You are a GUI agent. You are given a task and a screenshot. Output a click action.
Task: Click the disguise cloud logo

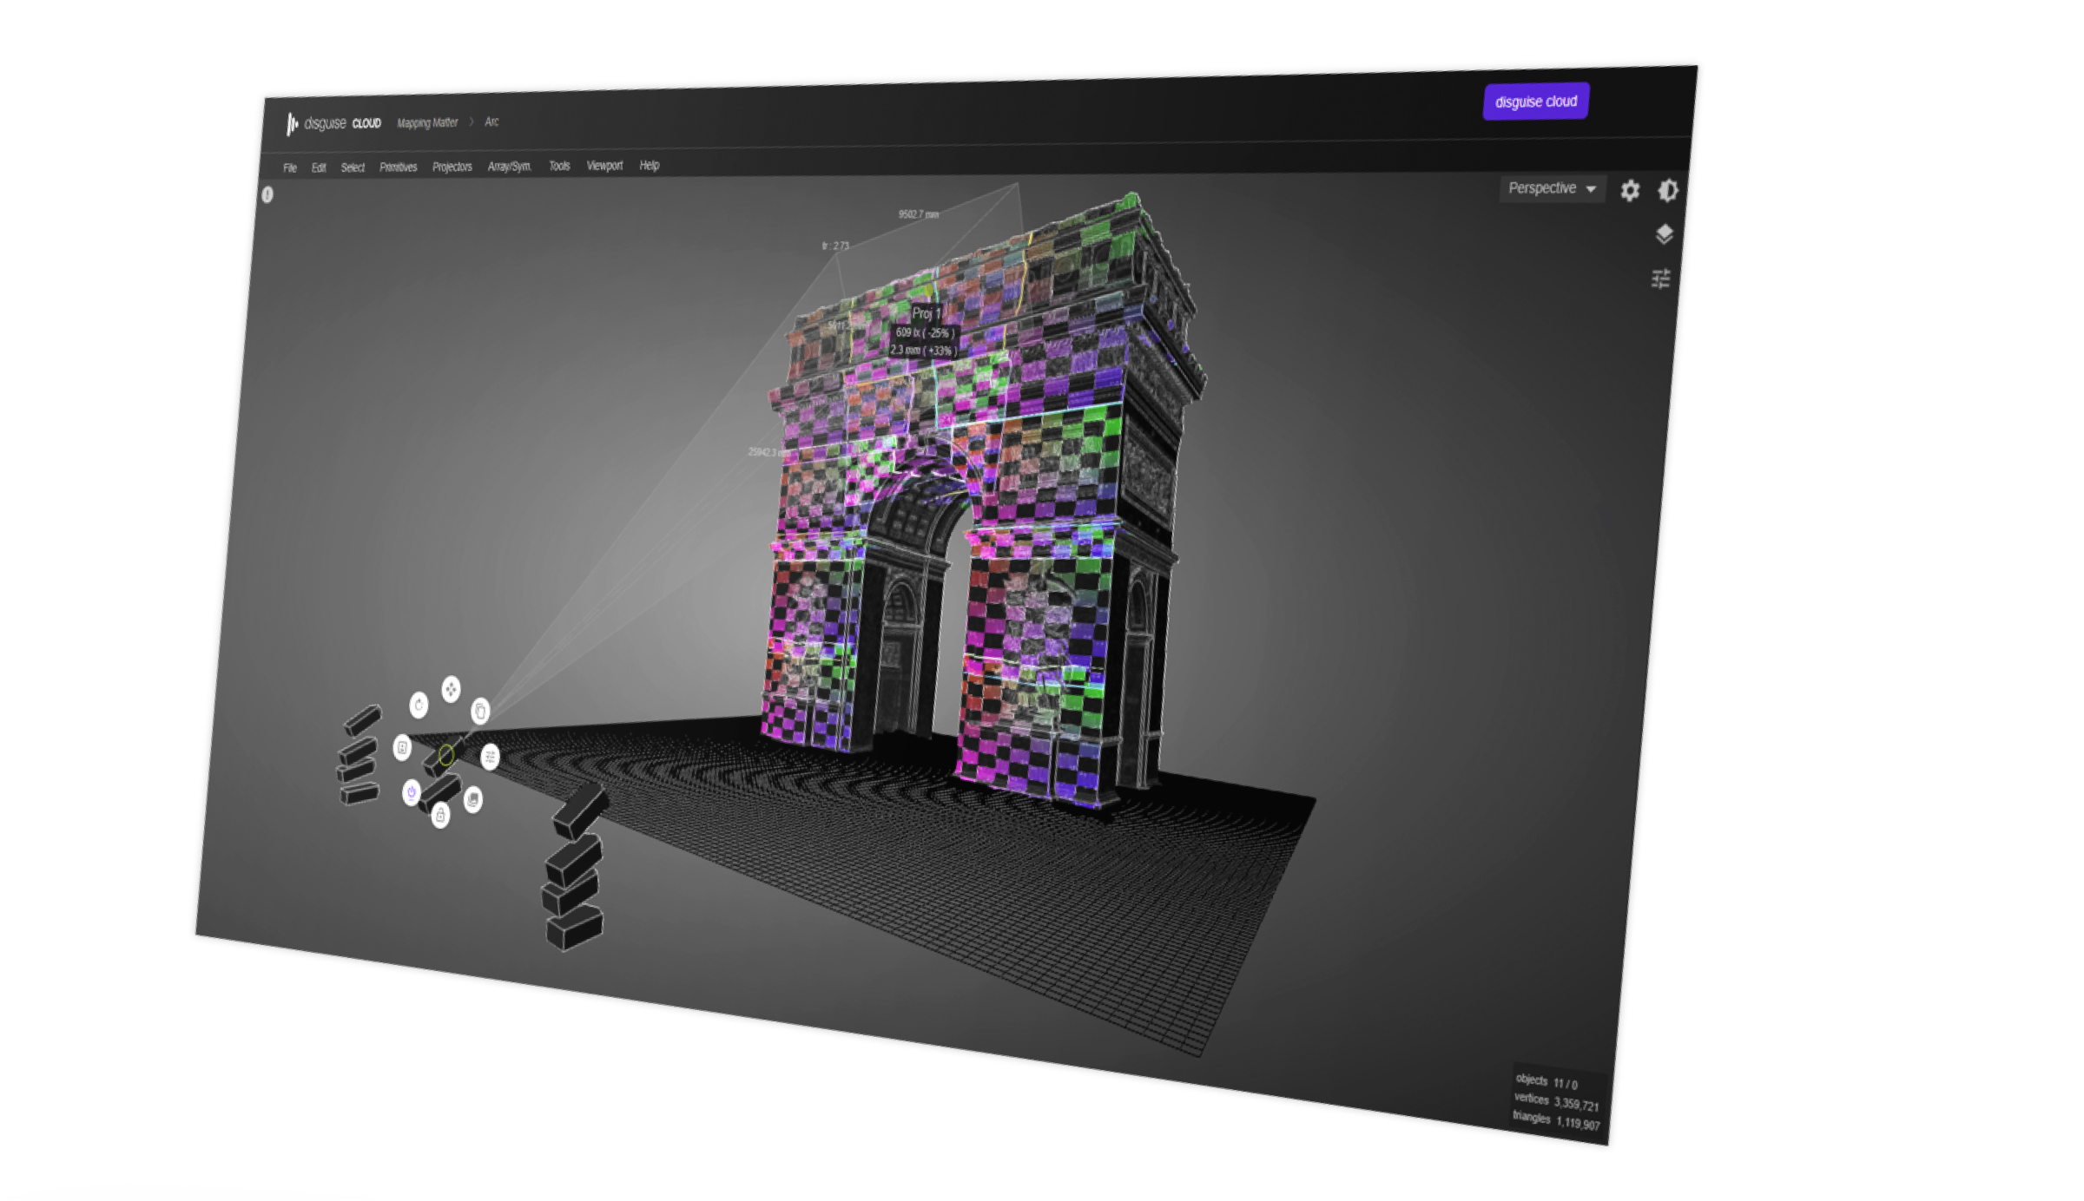coord(333,124)
